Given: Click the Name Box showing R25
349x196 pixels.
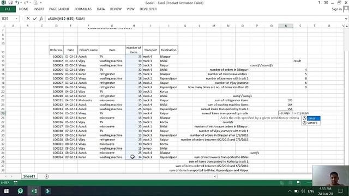Looking at the screenshot, I should [x=8, y=19].
